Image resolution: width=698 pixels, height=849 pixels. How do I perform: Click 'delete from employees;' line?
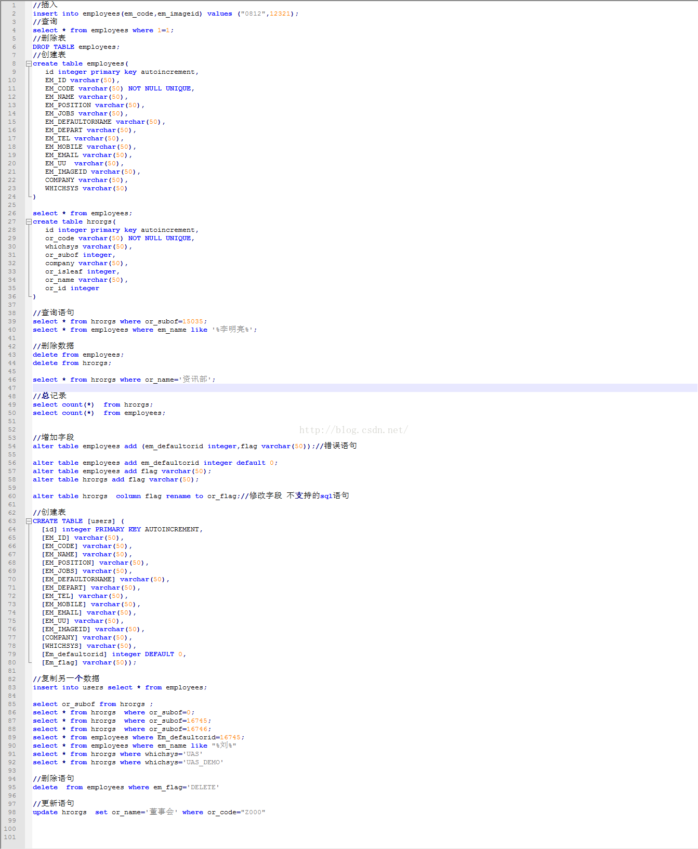coord(78,355)
